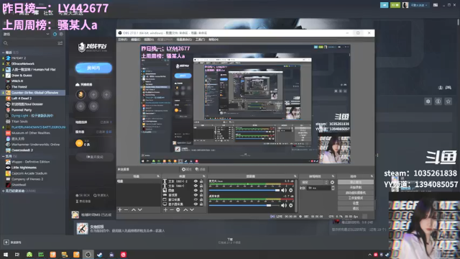Open the Tools menu in OBS
Image resolution: width=460 pixels, height=259 pixels.
pyautogui.click(x=200, y=40)
